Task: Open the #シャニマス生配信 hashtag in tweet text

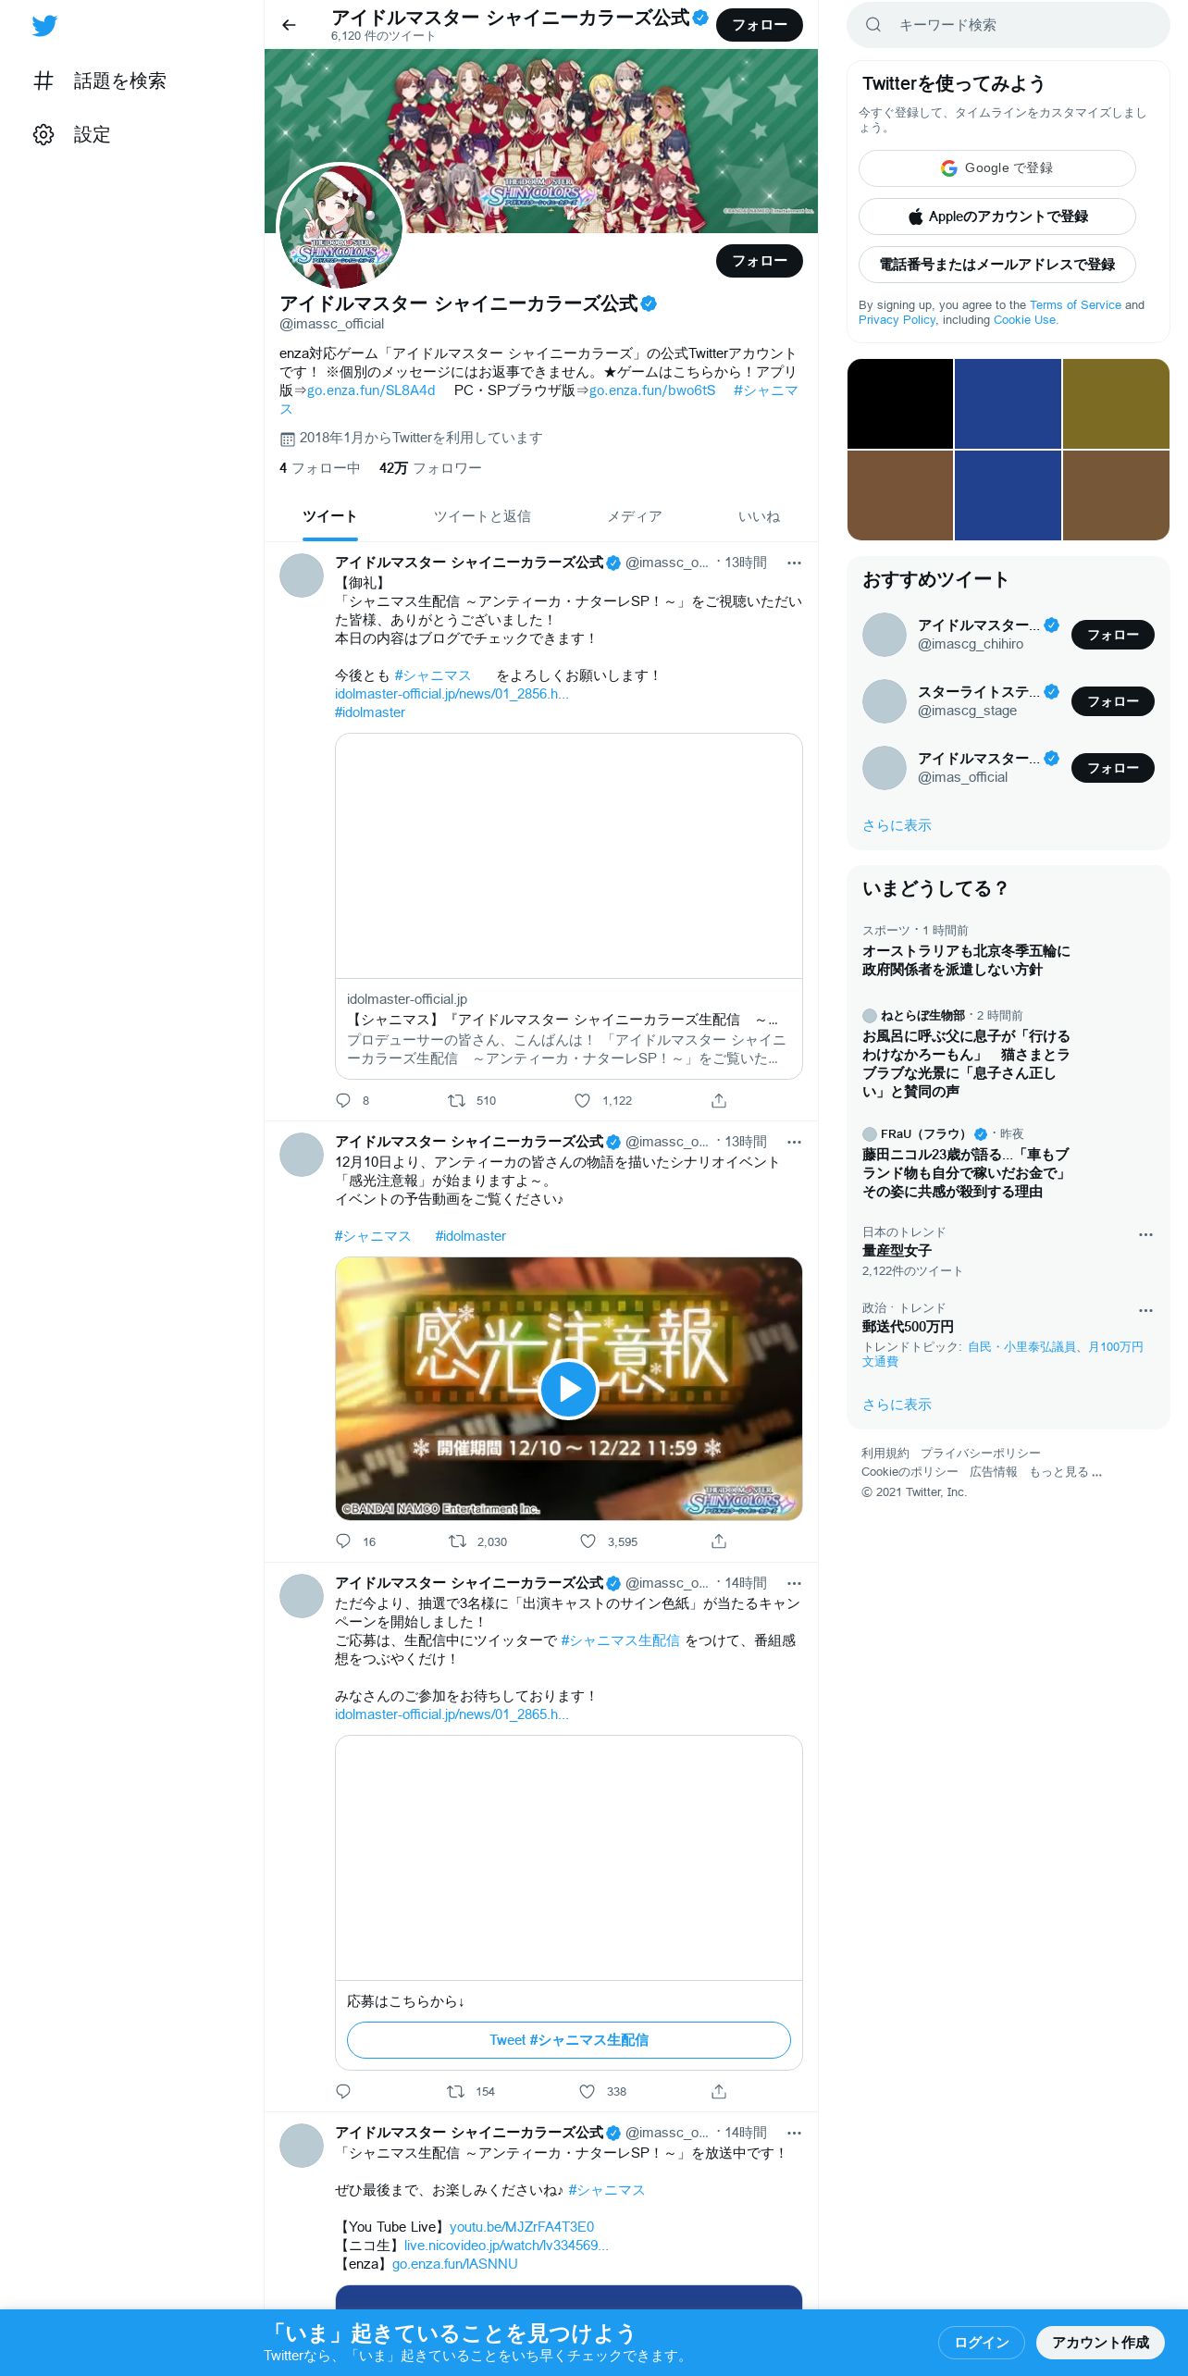Action: pyautogui.click(x=620, y=1640)
